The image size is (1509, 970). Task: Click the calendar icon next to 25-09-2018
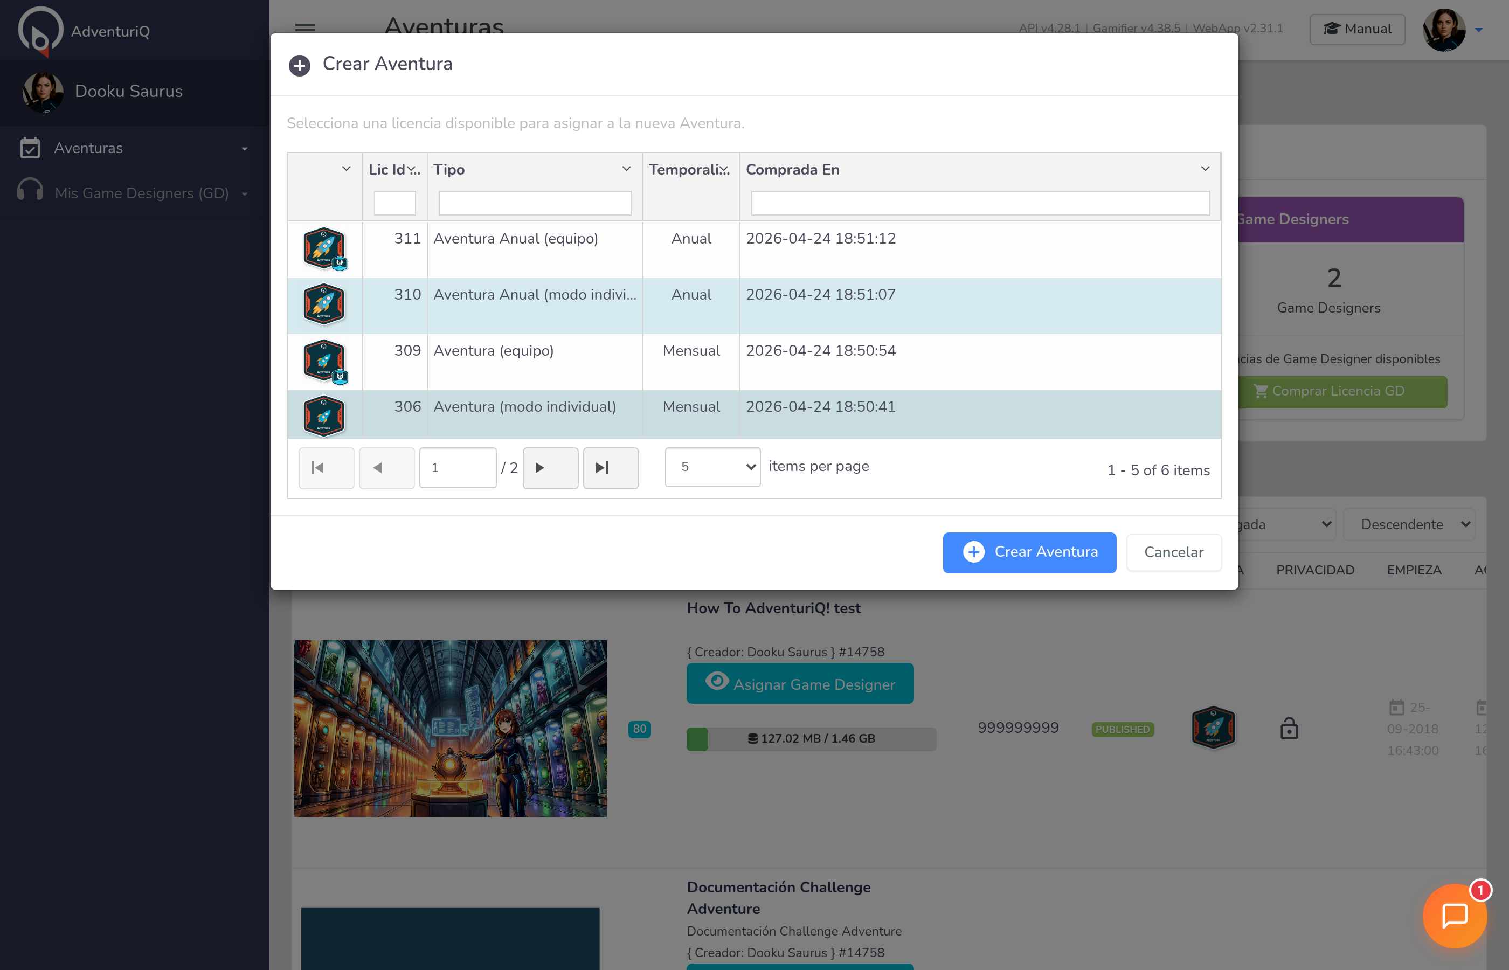[1396, 708]
